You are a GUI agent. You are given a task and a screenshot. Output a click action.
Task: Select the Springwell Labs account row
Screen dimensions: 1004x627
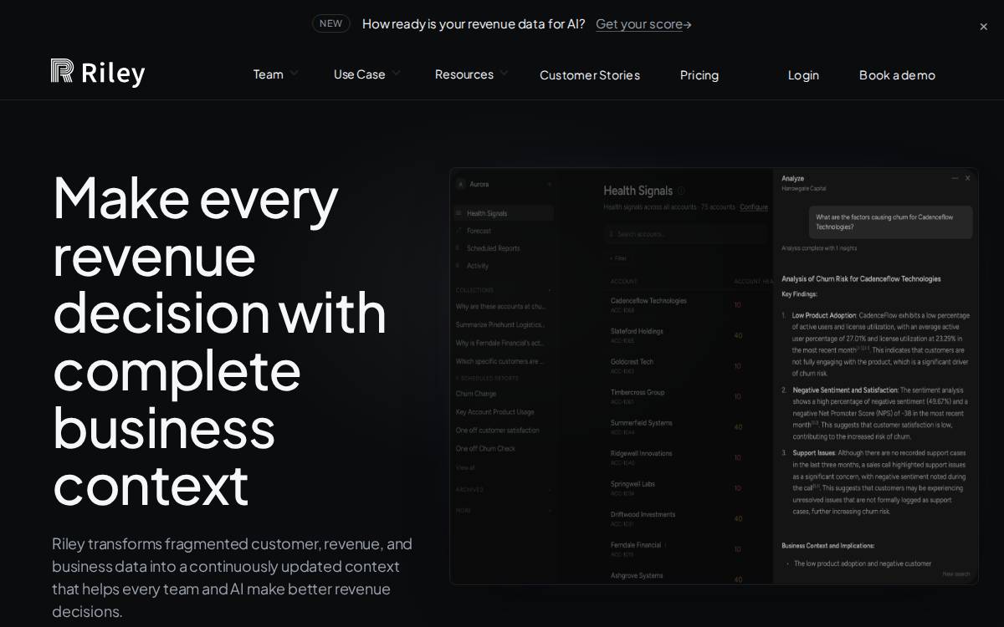pos(688,488)
